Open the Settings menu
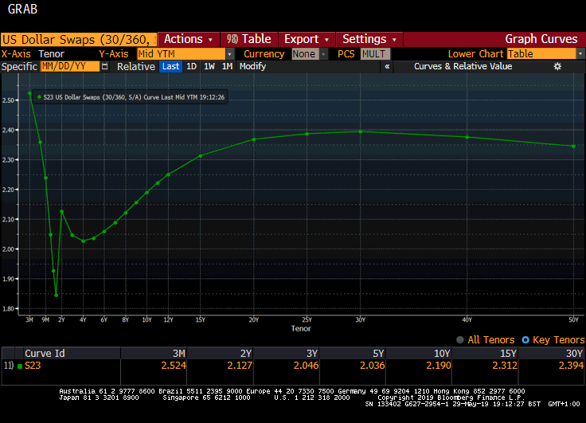The height and width of the screenshot is (423, 586). pyautogui.click(x=369, y=39)
